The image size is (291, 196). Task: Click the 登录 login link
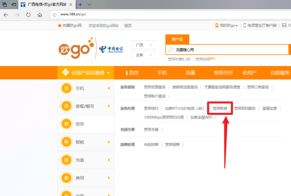pyautogui.click(x=128, y=26)
